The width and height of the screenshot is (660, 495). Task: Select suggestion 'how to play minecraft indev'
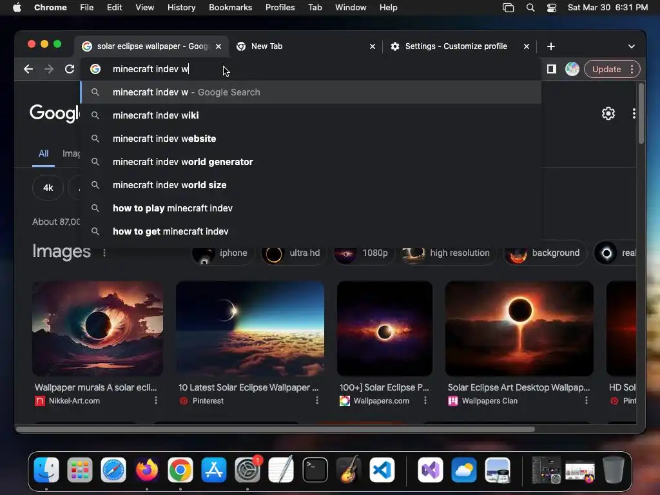pos(311,208)
